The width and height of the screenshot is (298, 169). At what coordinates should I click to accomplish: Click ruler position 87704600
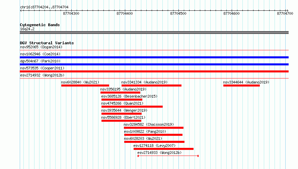(x=231, y=13)
